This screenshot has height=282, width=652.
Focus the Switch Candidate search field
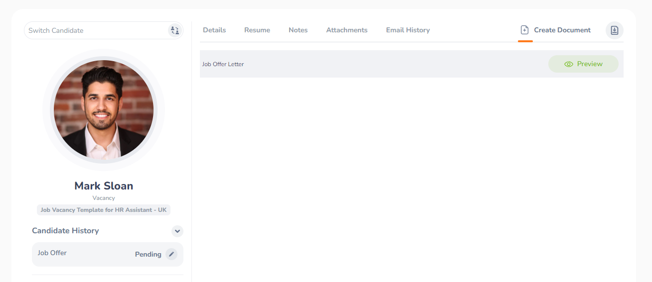[x=95, y=30]
